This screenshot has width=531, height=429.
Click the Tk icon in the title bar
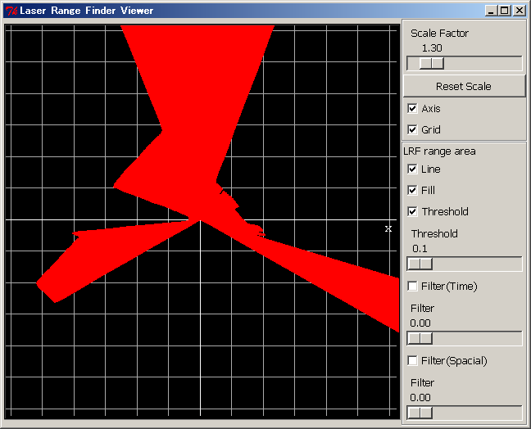11,11
